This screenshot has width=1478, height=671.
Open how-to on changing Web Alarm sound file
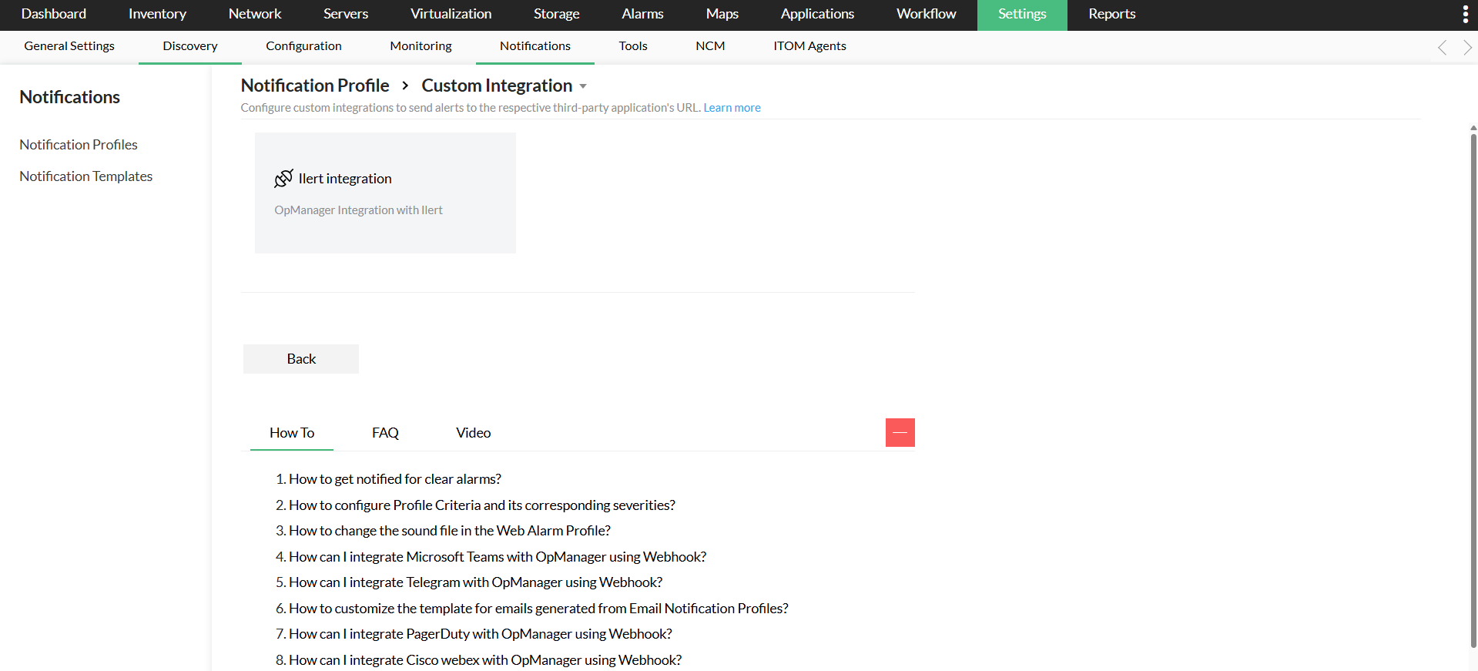450,531
